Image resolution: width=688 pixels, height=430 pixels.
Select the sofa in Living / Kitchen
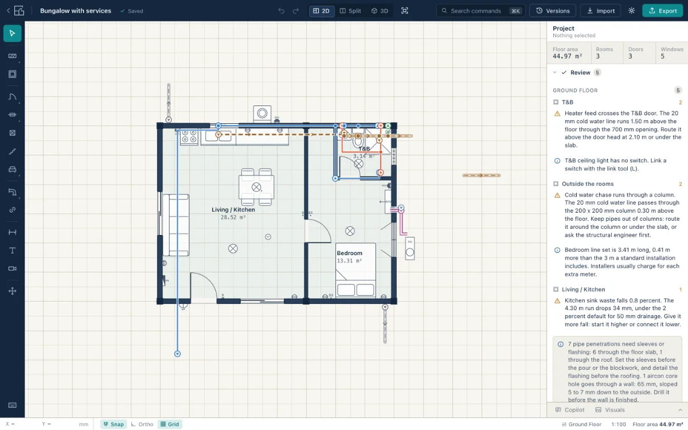coord(176,225)
